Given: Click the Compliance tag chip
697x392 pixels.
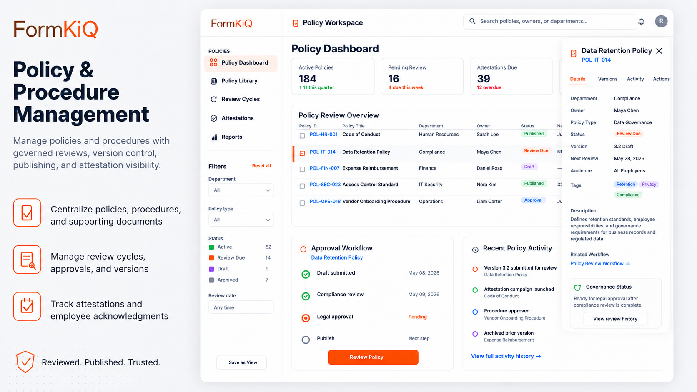Looking at the screenshot, I should pyautogui.click(x=628, y=195).
